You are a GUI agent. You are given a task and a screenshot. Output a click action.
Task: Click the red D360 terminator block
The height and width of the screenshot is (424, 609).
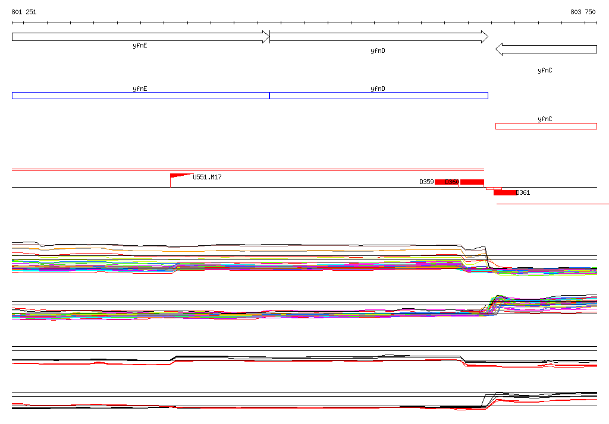472,182
